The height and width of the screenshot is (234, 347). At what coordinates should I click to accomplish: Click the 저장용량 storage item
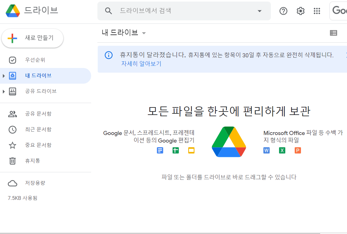coord(45,183)
